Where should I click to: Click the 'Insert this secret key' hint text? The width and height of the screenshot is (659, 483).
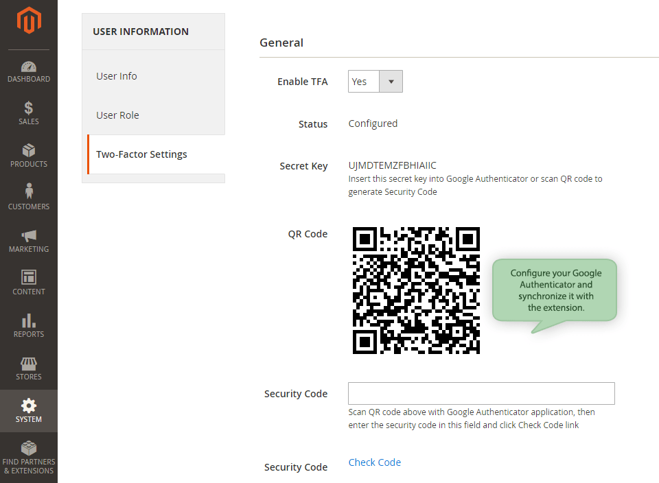pos(475,185)
